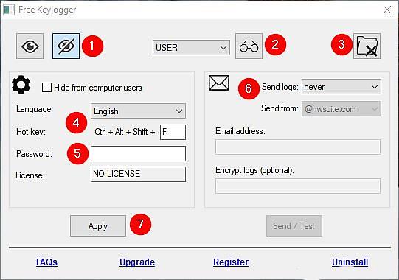Screen dimensions: 399x280
Task: Close the Free Keylogger window
Action: [x=387, y=10]
